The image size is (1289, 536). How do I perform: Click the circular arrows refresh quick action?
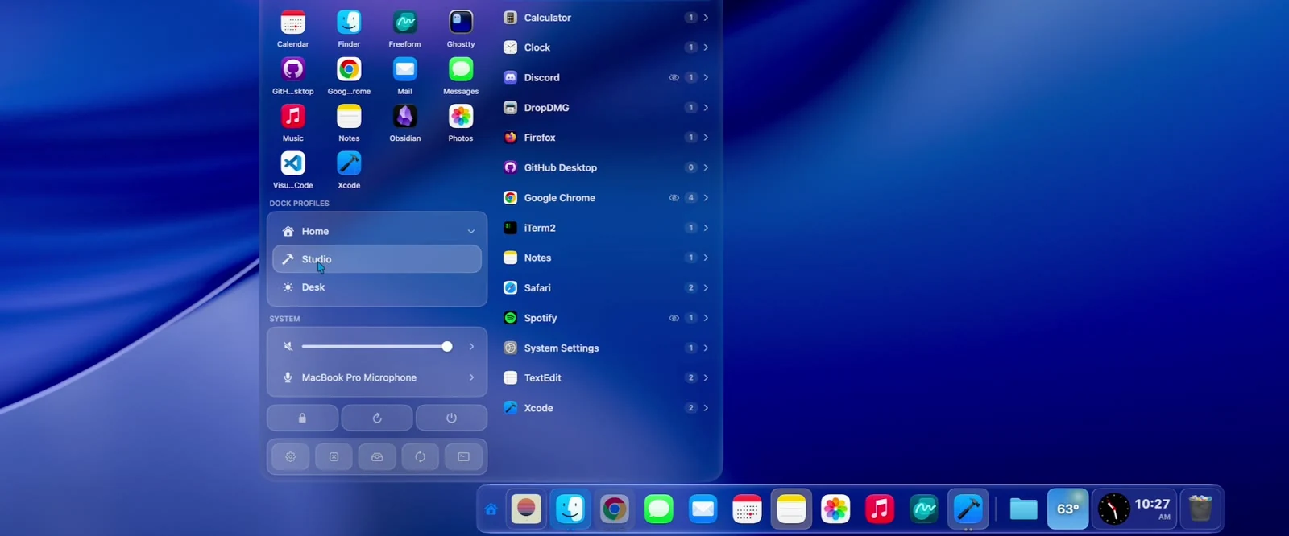[x=420, y=456]
